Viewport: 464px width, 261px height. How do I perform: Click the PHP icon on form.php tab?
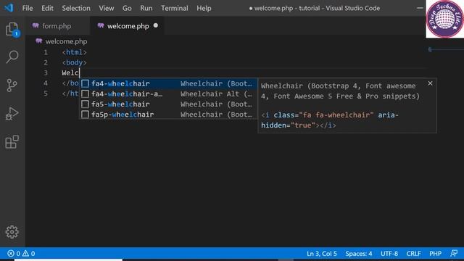point(36,26)
